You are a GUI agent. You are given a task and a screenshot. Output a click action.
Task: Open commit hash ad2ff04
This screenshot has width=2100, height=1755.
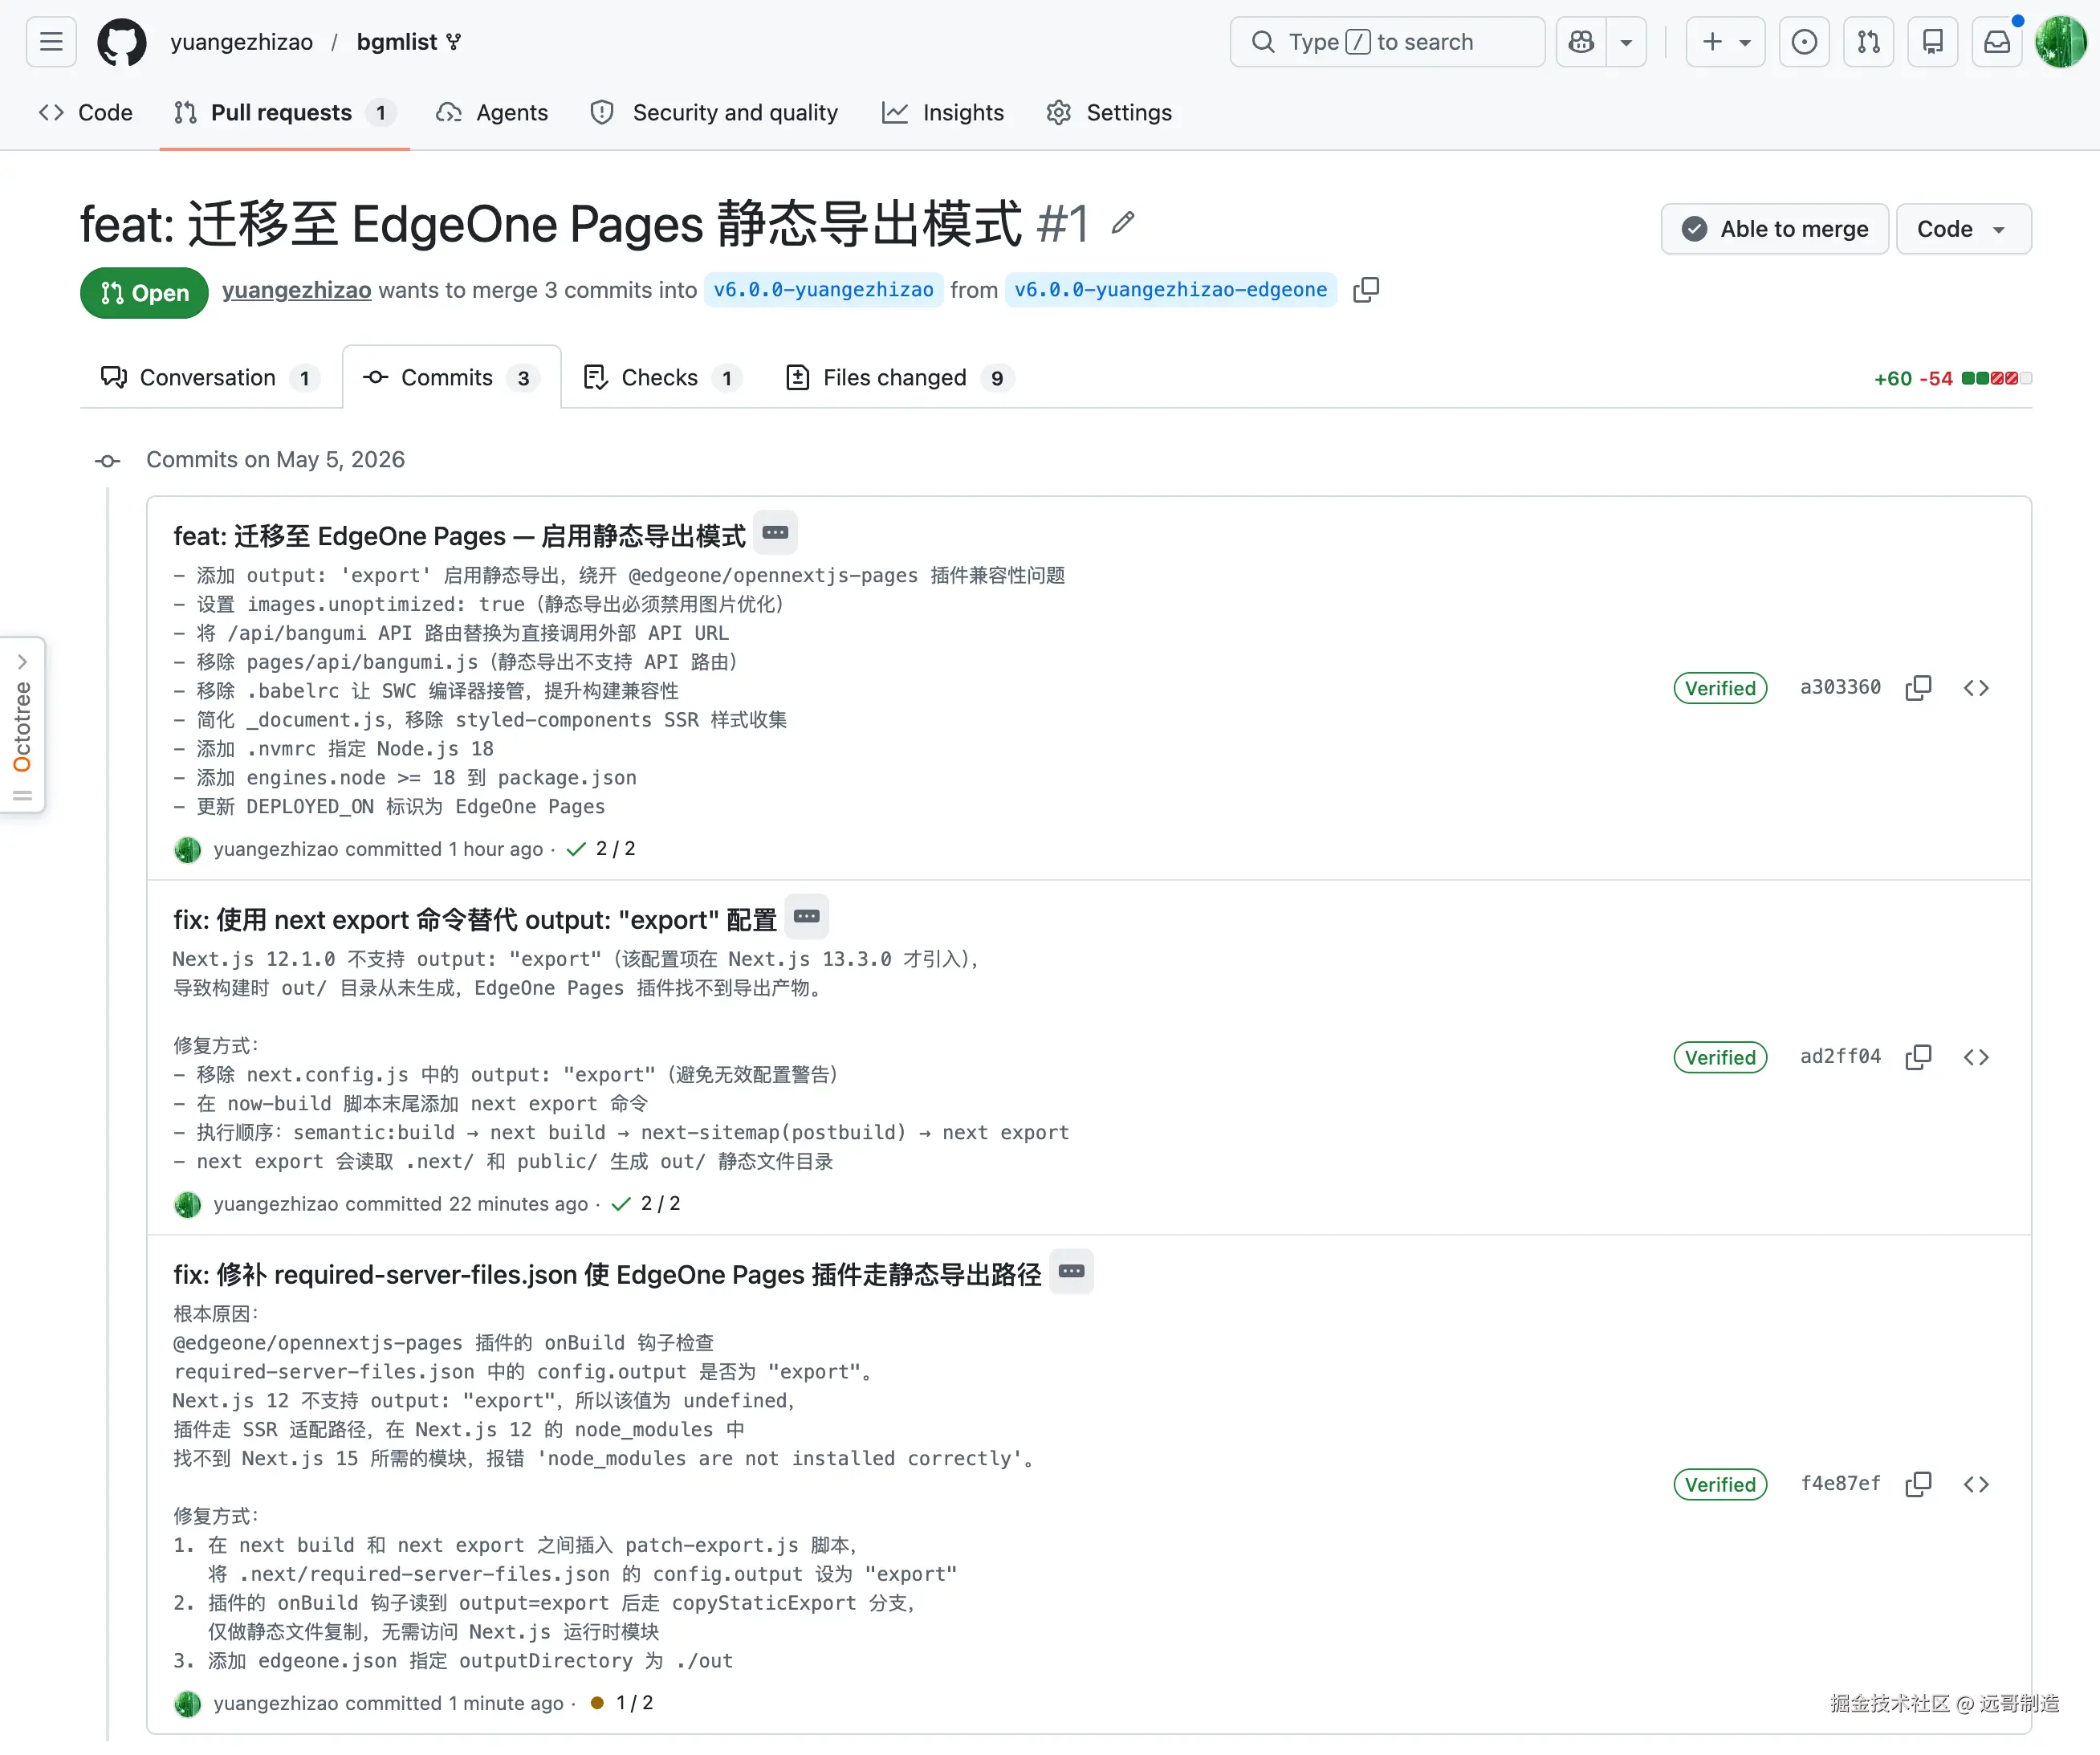(x=1840, y=1057)
